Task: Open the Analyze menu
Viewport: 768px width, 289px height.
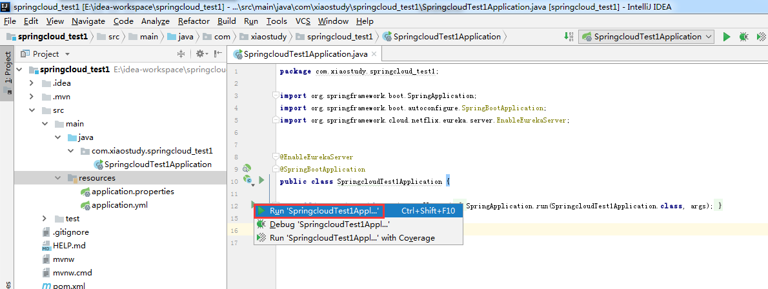Action: 156,21
